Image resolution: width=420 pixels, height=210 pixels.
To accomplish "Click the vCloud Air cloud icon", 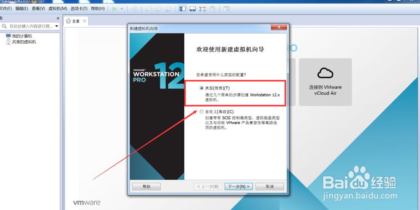I will (325, 73).
